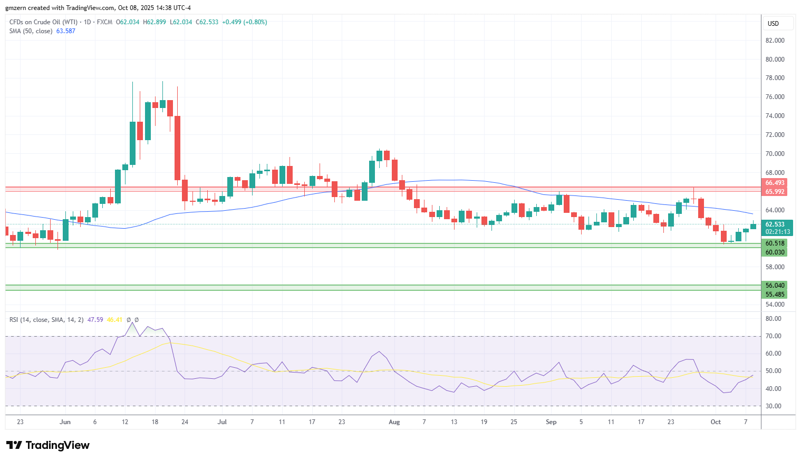Click the SMA value 63.587

point(66,31)
